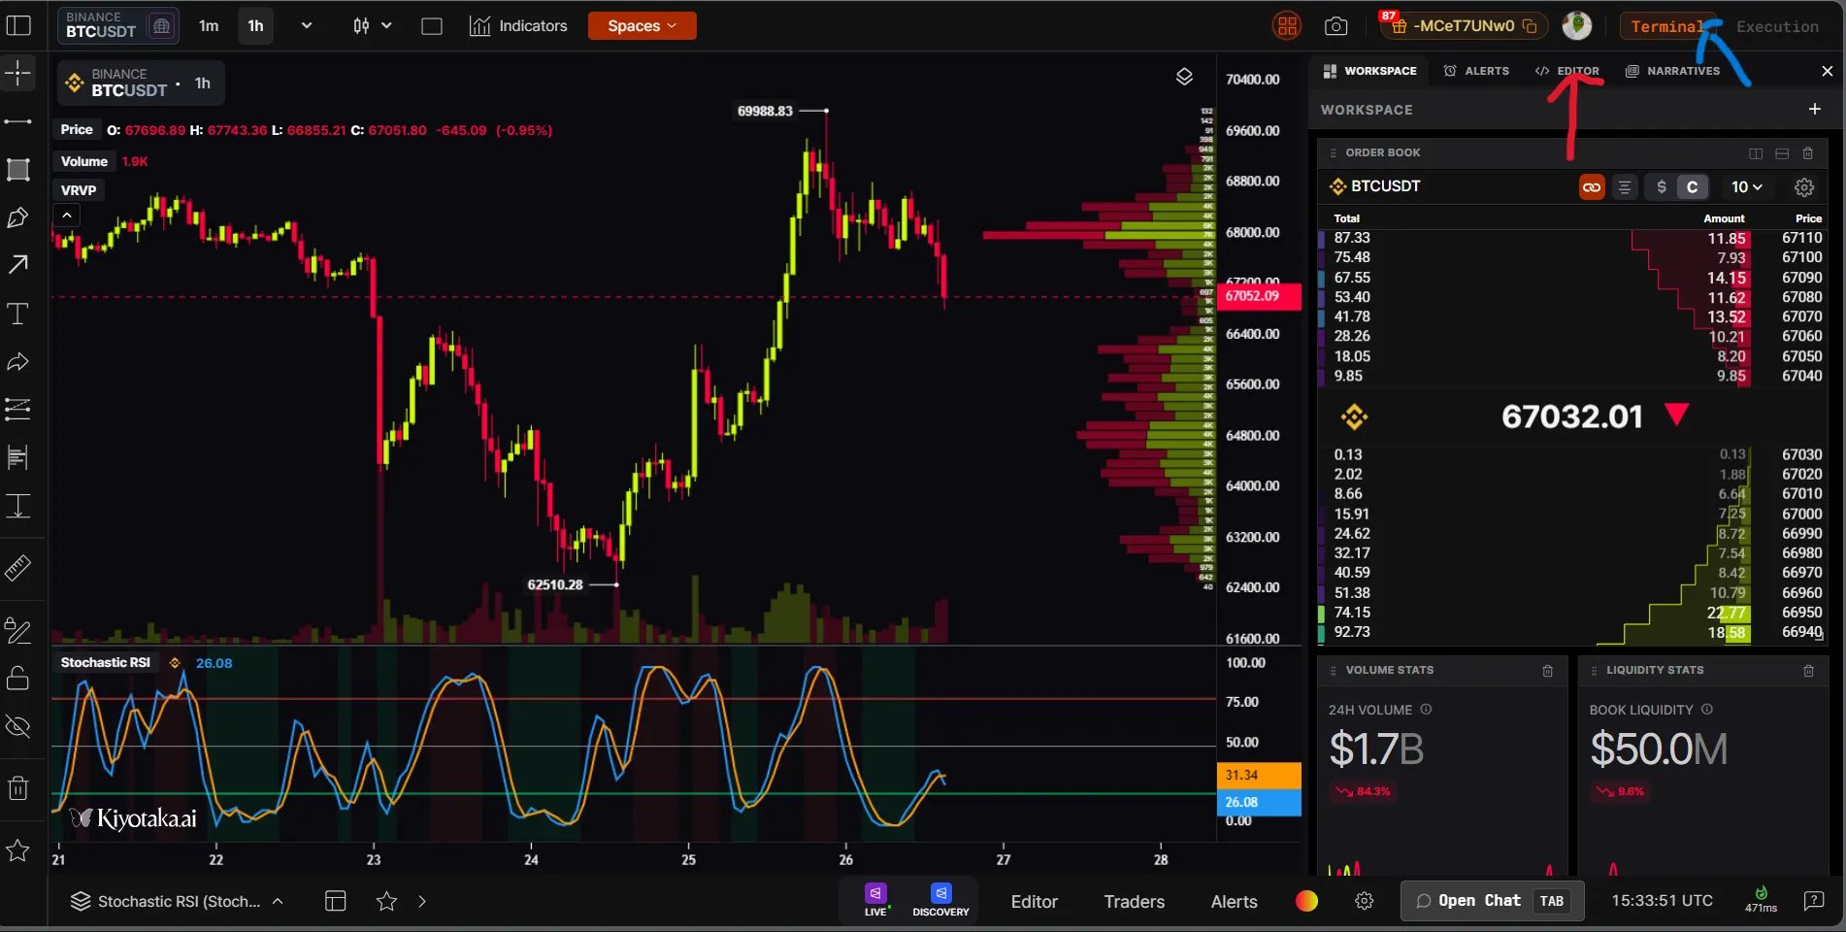Open the Spaces dropdown
Viewport: 1846px width, 932px height.
(x=643, y=26)
